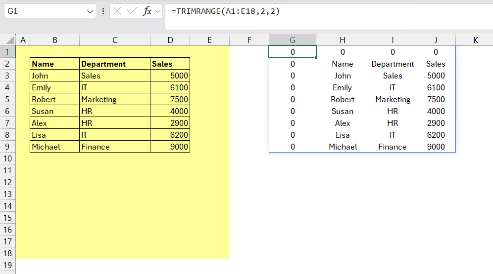
Task: Select column E header
Action: (210, 40)
